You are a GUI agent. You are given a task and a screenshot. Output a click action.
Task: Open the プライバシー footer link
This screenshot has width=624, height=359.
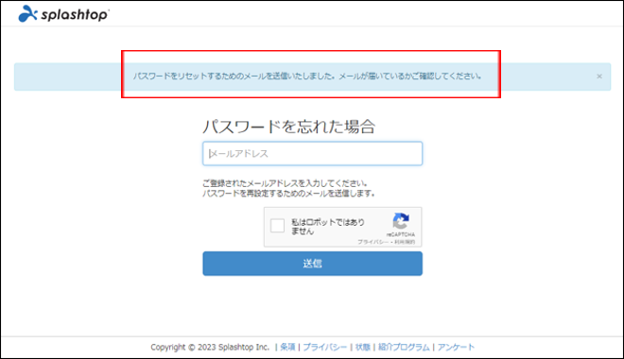324,347
